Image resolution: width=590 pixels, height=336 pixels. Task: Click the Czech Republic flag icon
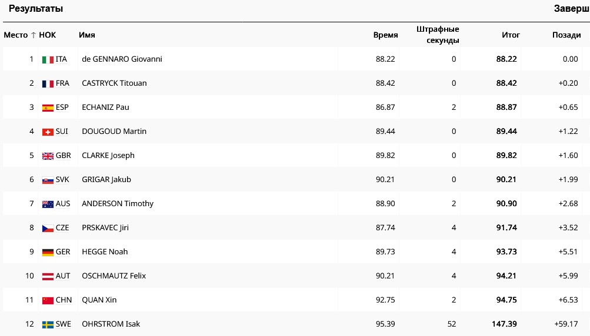48,228
